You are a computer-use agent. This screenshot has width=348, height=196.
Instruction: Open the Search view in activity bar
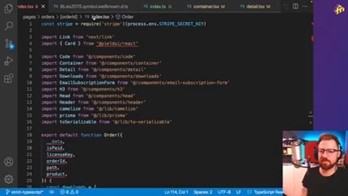(9, 26)
